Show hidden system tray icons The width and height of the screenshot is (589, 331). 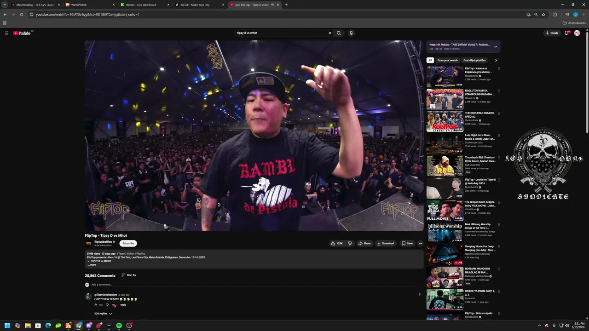pos(539,325)
